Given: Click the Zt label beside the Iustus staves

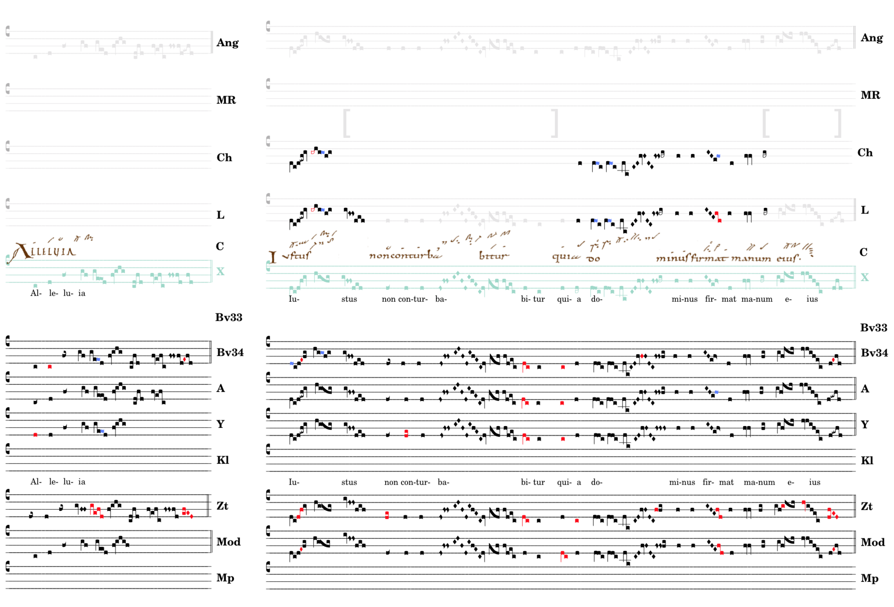Looking at the screenshot, I should click(867, 507).
